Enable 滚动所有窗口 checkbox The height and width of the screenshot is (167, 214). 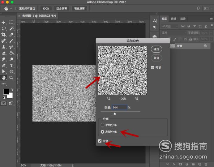[17, 8]
